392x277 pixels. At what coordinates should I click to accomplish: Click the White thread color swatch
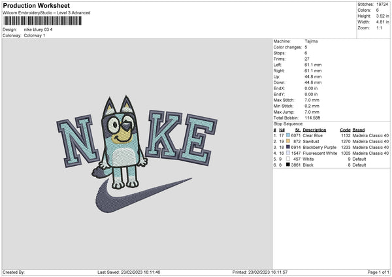(288, 159)
